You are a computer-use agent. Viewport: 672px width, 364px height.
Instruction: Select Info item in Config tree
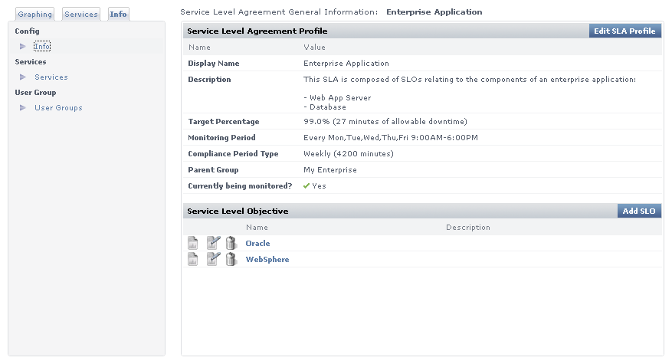42,47
